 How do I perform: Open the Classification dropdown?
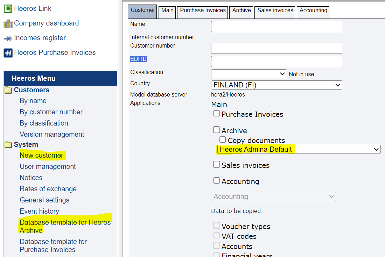pyautogui.click(x=249, y=74)
